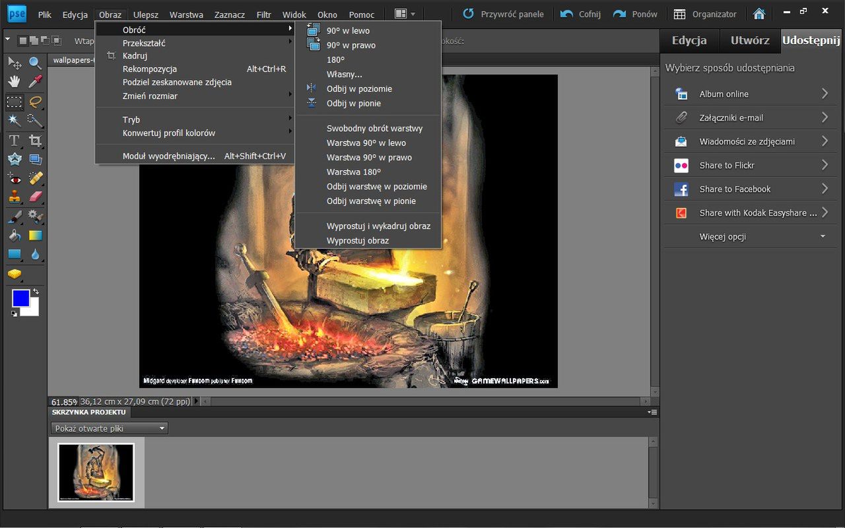Viewport: 845px width, 528px height.
Task: Expand Share to Flickr chevron
Action: (825, 165)
